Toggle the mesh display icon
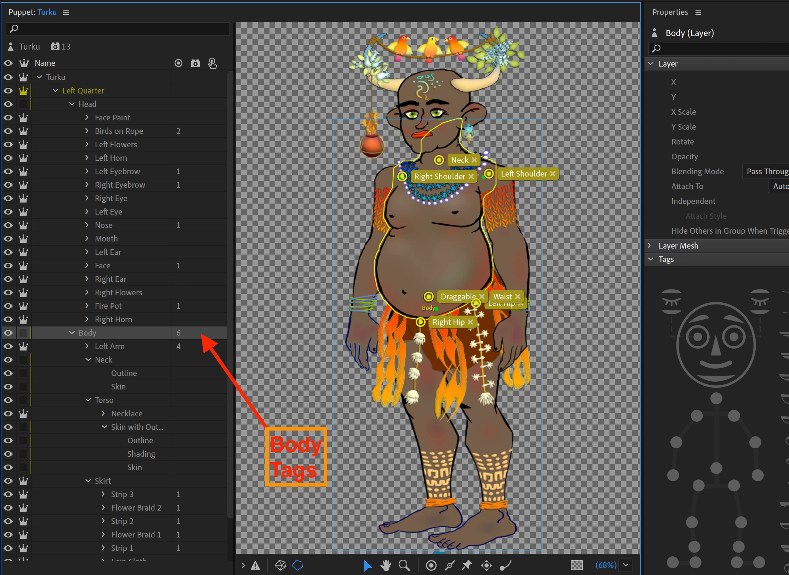789x575 pixels. click(280, 565)
